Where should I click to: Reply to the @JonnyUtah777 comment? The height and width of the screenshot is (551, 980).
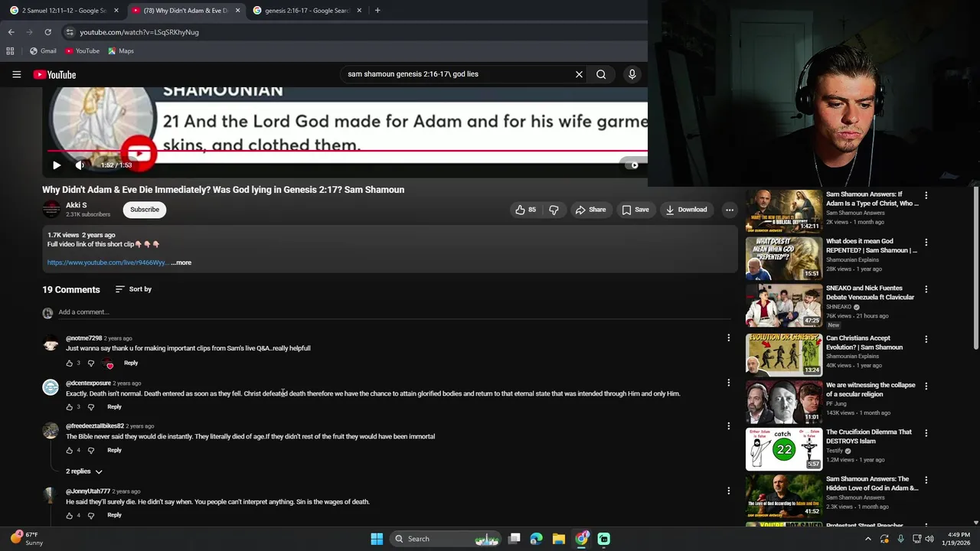click(114, 515)
